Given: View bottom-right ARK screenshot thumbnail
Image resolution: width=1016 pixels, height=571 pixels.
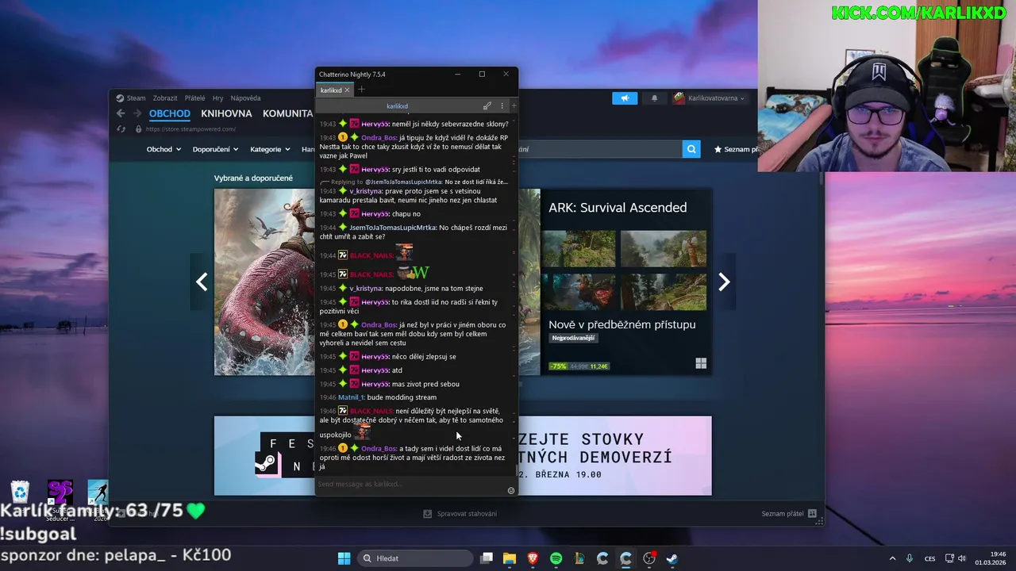Looking at the screenshot, I should [664, 291].
